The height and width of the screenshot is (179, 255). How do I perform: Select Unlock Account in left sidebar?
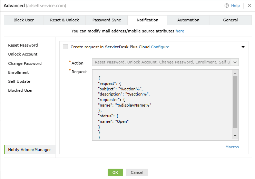(x=23, y=54)
